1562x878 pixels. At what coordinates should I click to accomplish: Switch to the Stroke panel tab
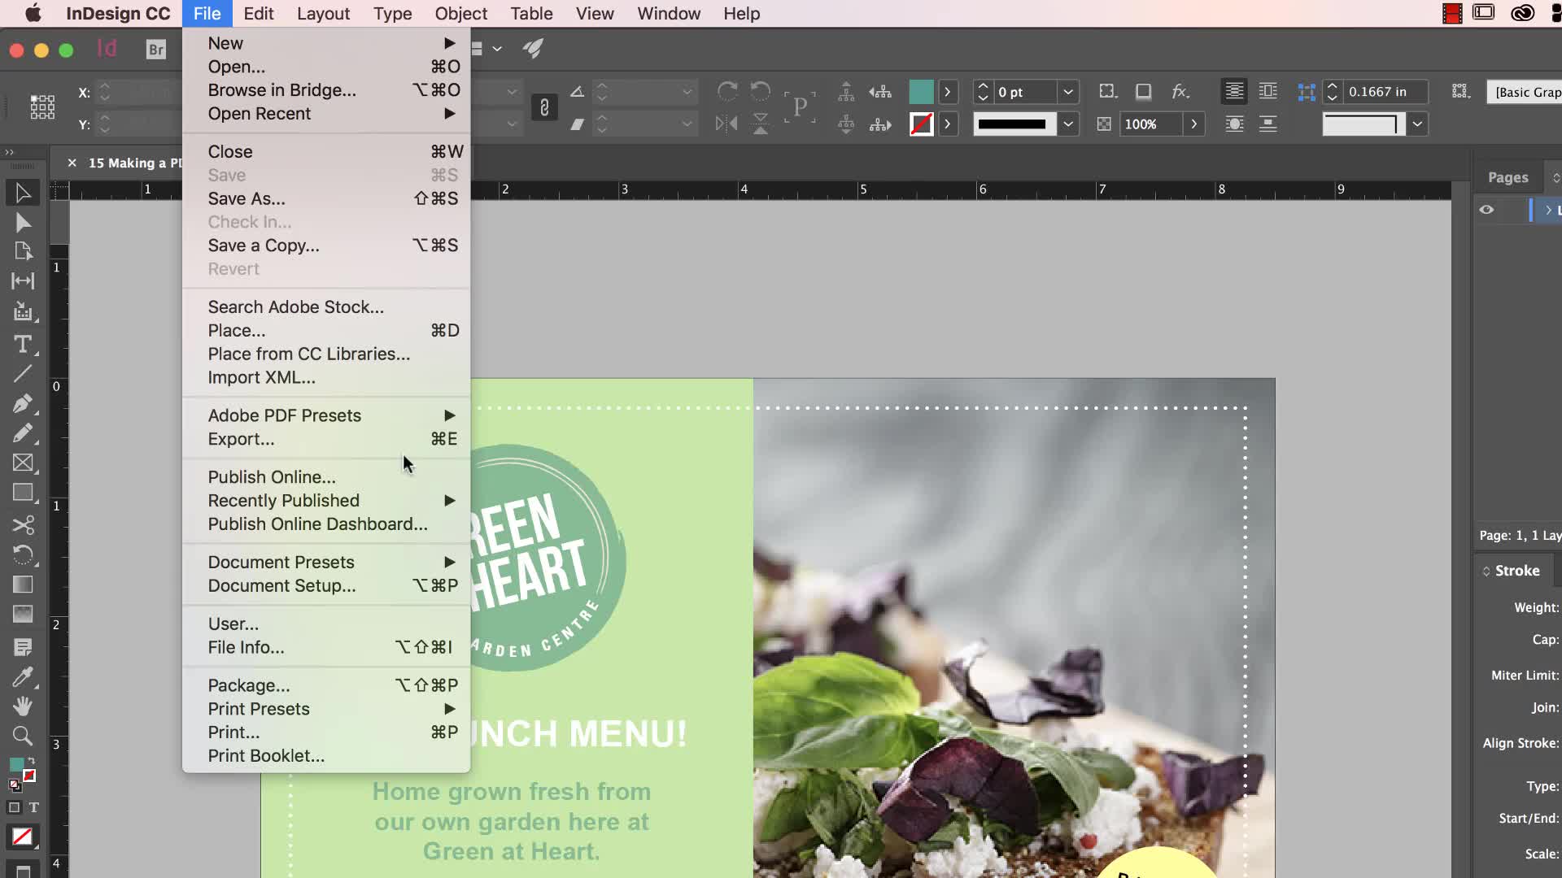(x=1516, y=571)
